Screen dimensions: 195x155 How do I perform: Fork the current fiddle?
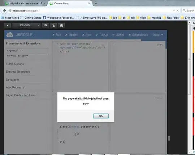pyautogui.click(x=87, y=35)
